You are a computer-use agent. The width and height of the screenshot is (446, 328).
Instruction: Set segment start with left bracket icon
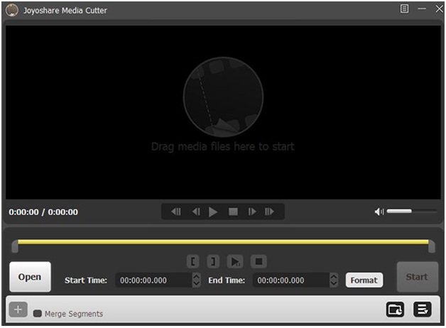(193, 261)
